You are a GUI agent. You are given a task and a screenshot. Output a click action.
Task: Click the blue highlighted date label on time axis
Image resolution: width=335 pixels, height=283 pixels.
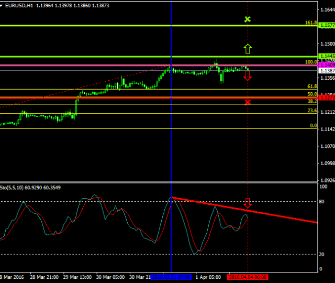point(172,277)
